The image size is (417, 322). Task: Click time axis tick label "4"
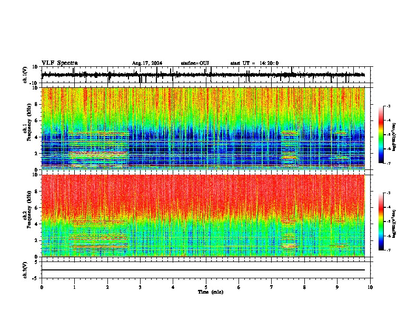(173, 287)
